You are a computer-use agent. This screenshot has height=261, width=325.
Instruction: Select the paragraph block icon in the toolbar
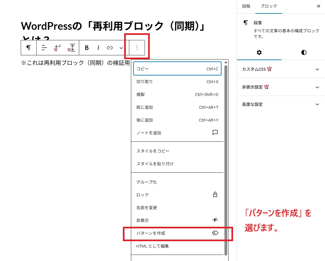[28, 48]
